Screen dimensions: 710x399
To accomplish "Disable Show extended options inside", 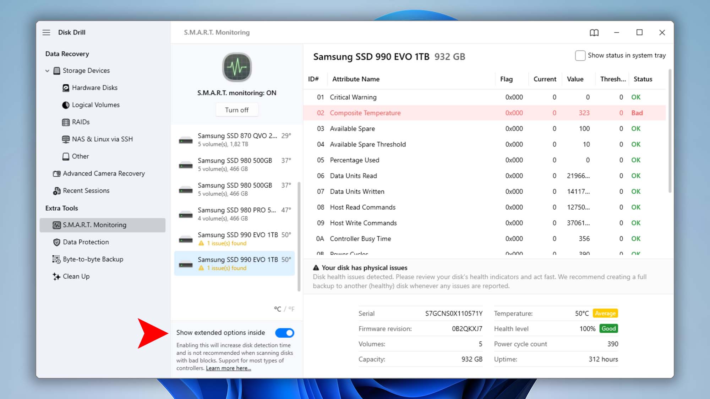I will [x=285, y=333].
